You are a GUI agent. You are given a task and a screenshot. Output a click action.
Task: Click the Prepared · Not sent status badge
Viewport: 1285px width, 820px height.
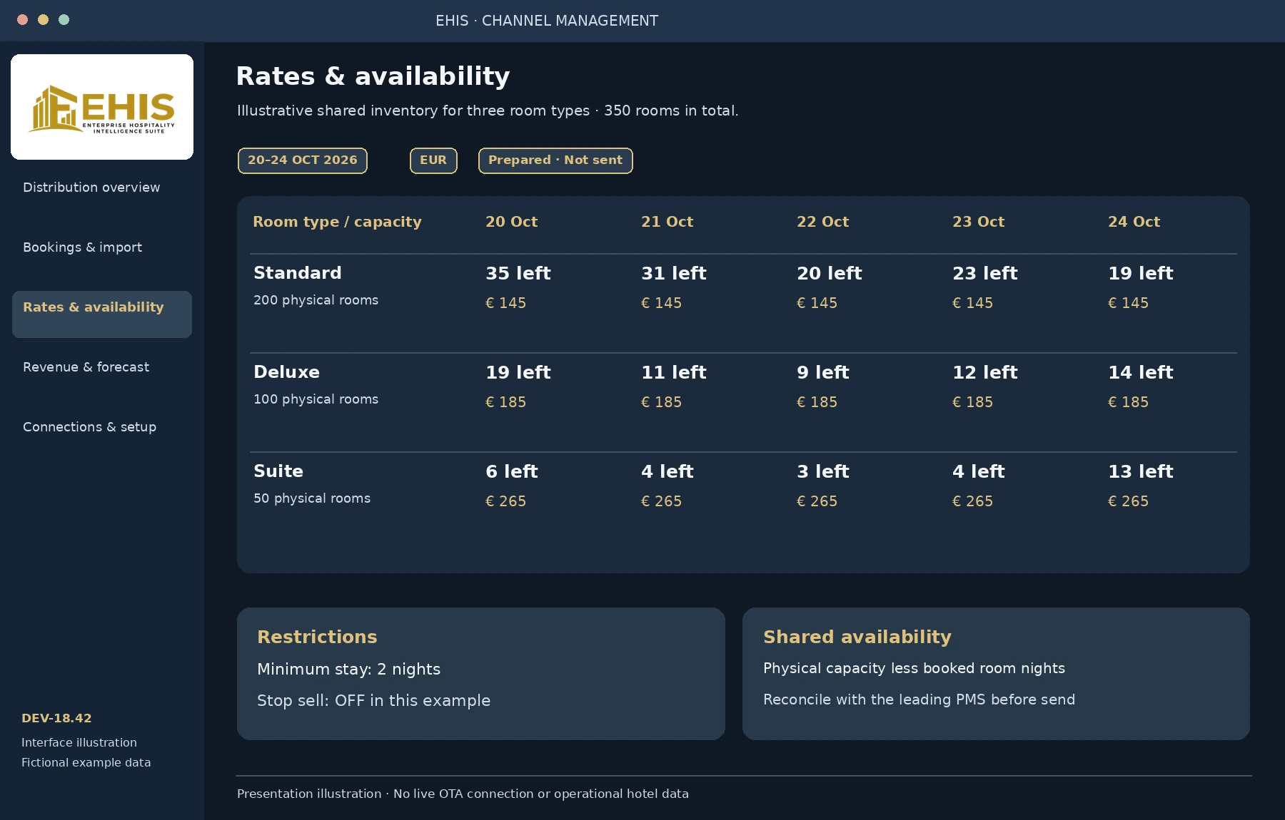point(555,160)
